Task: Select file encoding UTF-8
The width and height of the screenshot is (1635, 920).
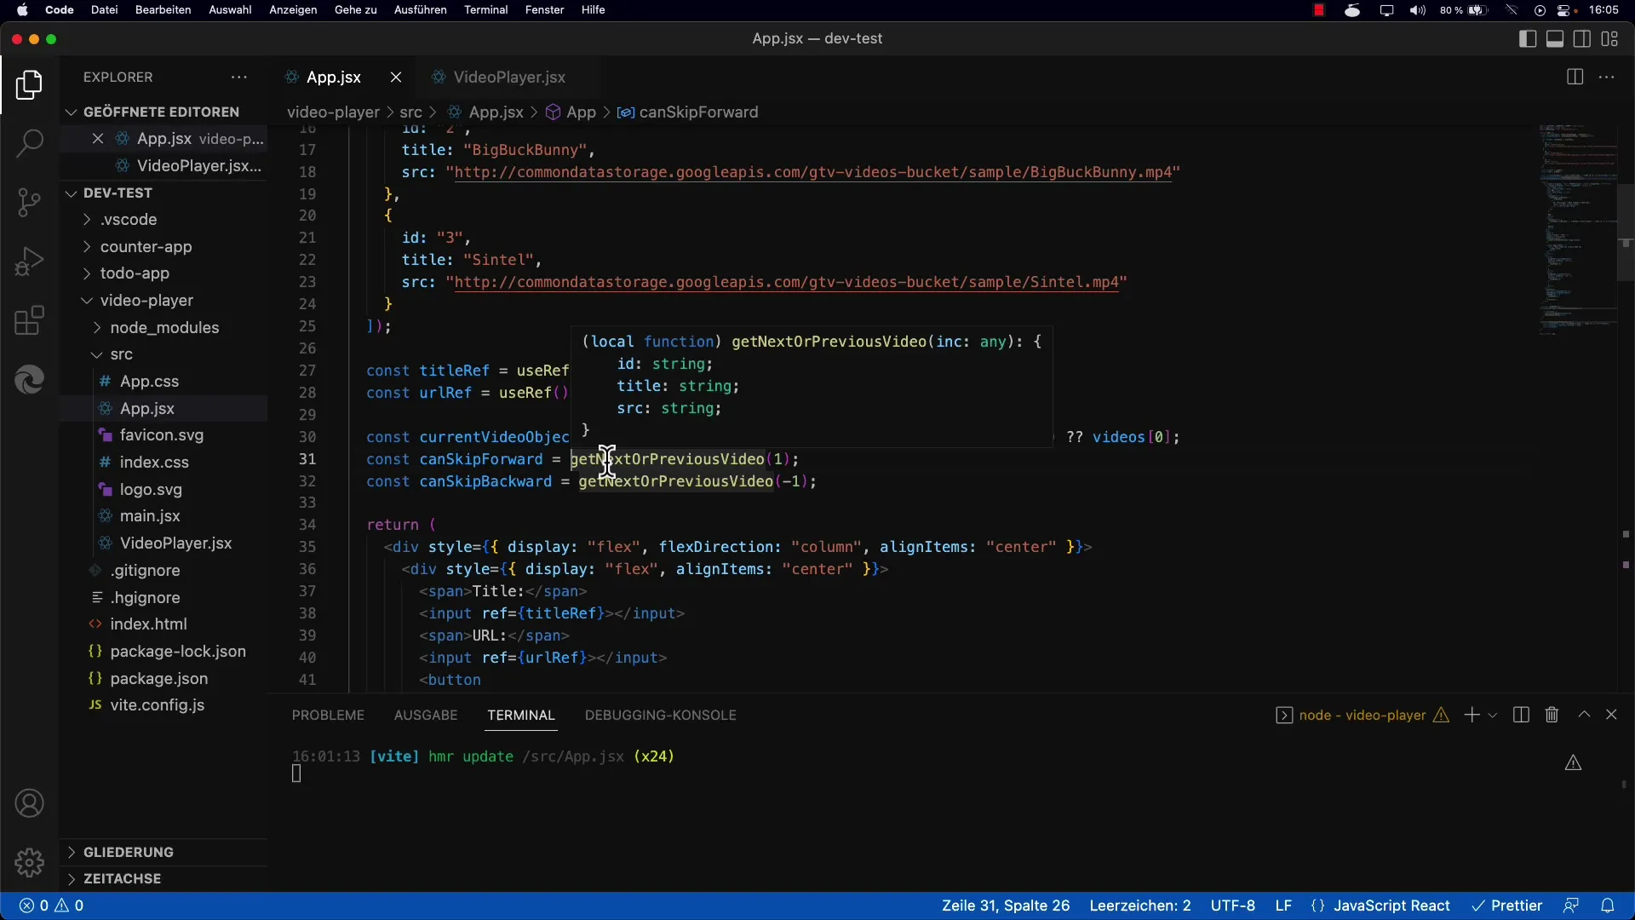Action: point(1233,906)
